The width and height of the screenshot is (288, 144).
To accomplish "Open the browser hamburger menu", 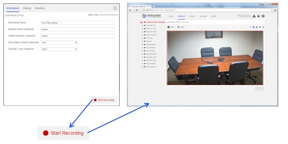I will click(x=275, y=10).
